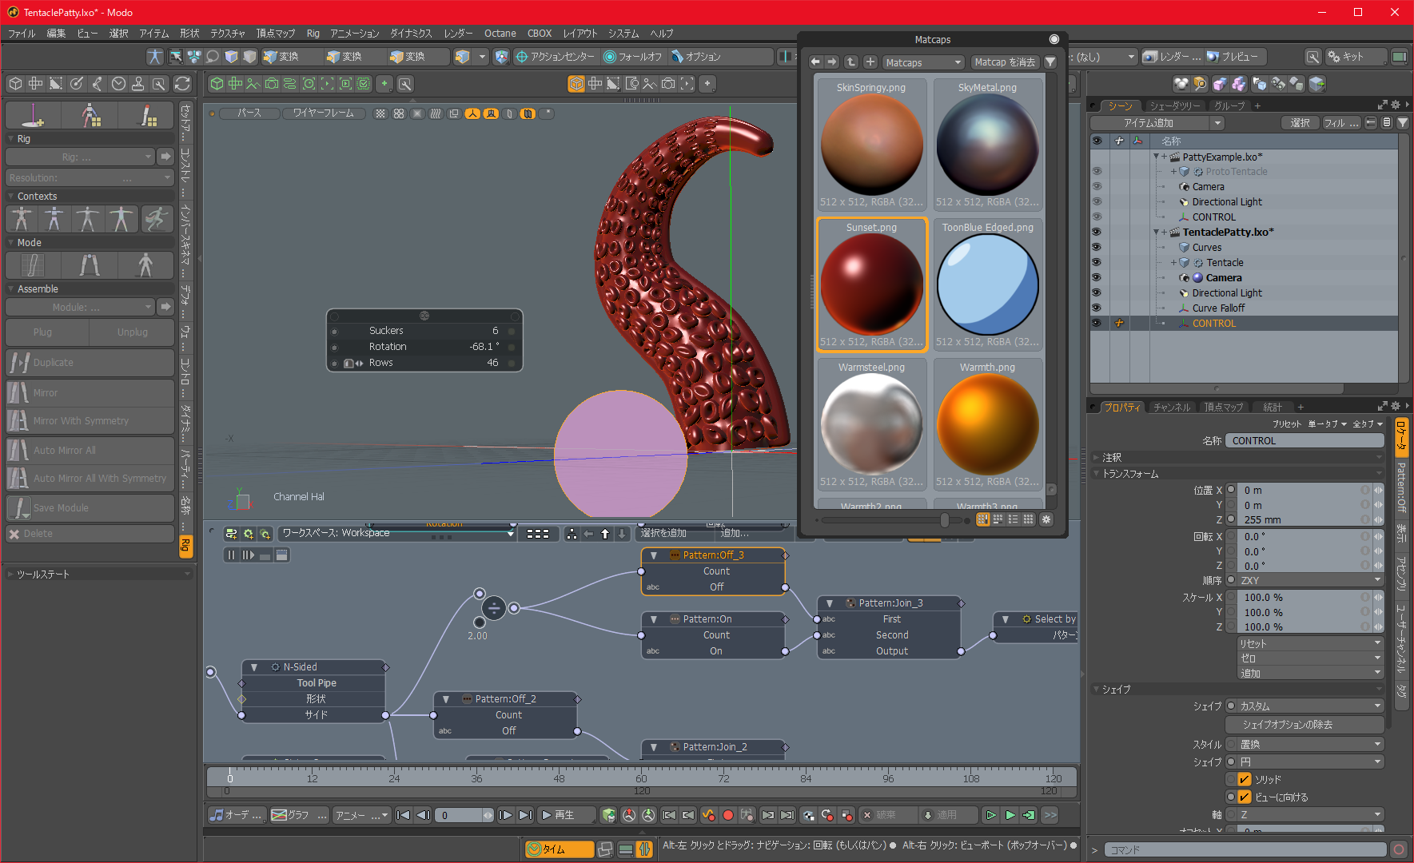Open the ファイル menu
1414x863 pixels.
click(x=22, y=34)
